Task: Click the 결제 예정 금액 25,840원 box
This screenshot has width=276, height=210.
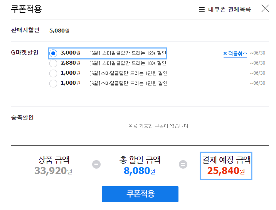Action: [x=226, y=166]
